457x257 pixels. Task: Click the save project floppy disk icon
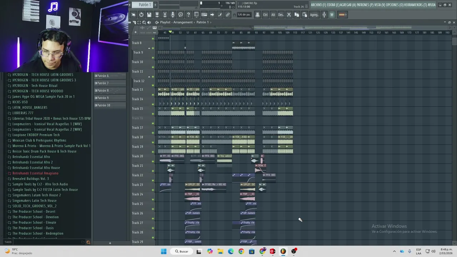pos(149,15)
